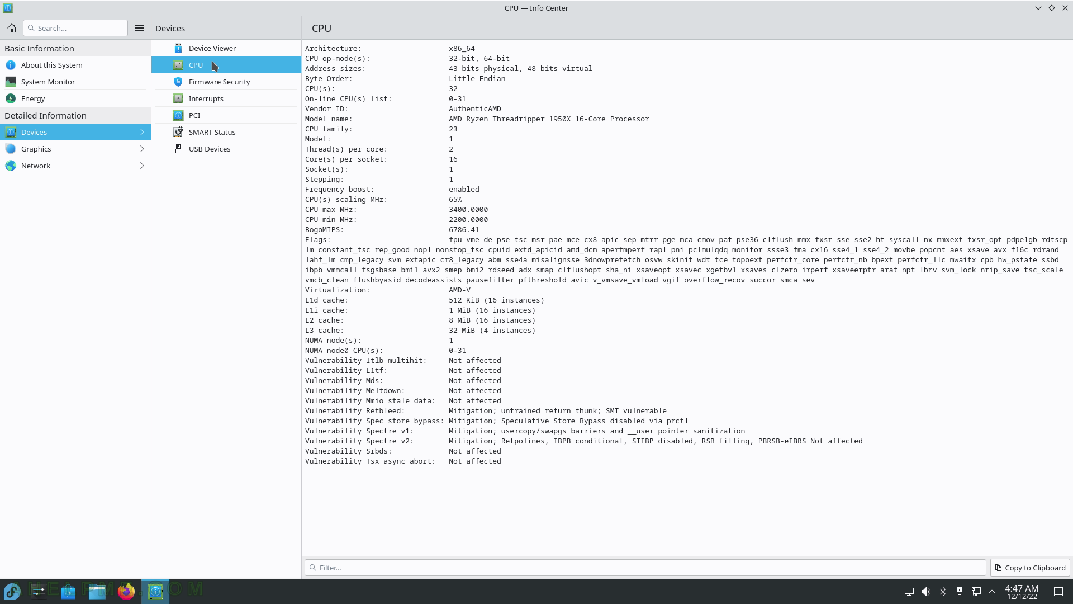The height and width of the screenshot is (604, 1073).
Task: Select the Devices category
Action: coord(75,132)
